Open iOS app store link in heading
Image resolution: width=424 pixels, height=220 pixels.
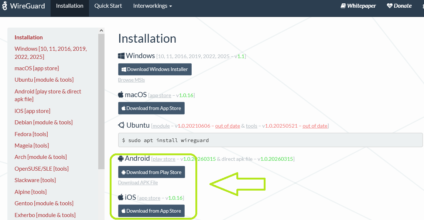[x=150, y=198]
